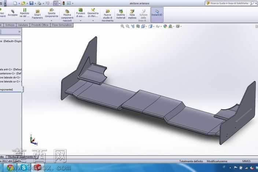
Task: Switch to Schizzo tab
Action: pyautogui.click(x=10, y=25)
